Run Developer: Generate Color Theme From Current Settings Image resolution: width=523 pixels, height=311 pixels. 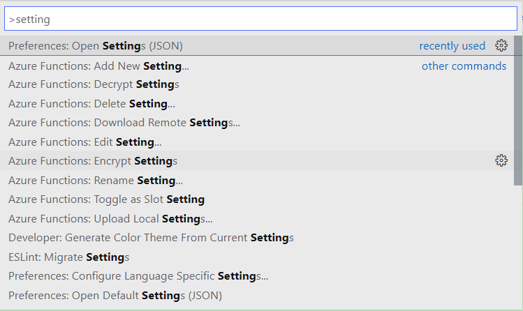pos(257,237)
